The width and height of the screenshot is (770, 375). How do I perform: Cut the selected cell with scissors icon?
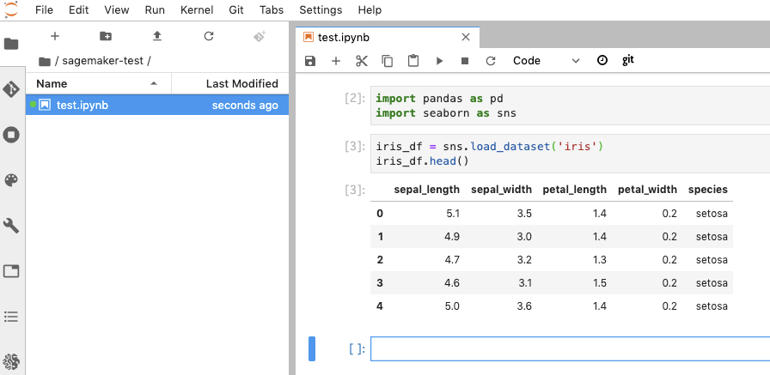click(362, 61)
